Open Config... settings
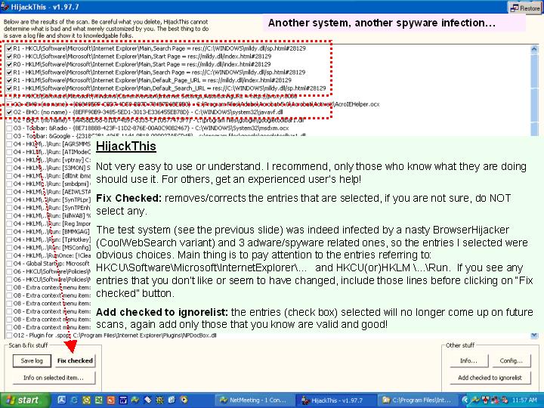This screenshot has width=544, height=408. [x=512, y=361]
